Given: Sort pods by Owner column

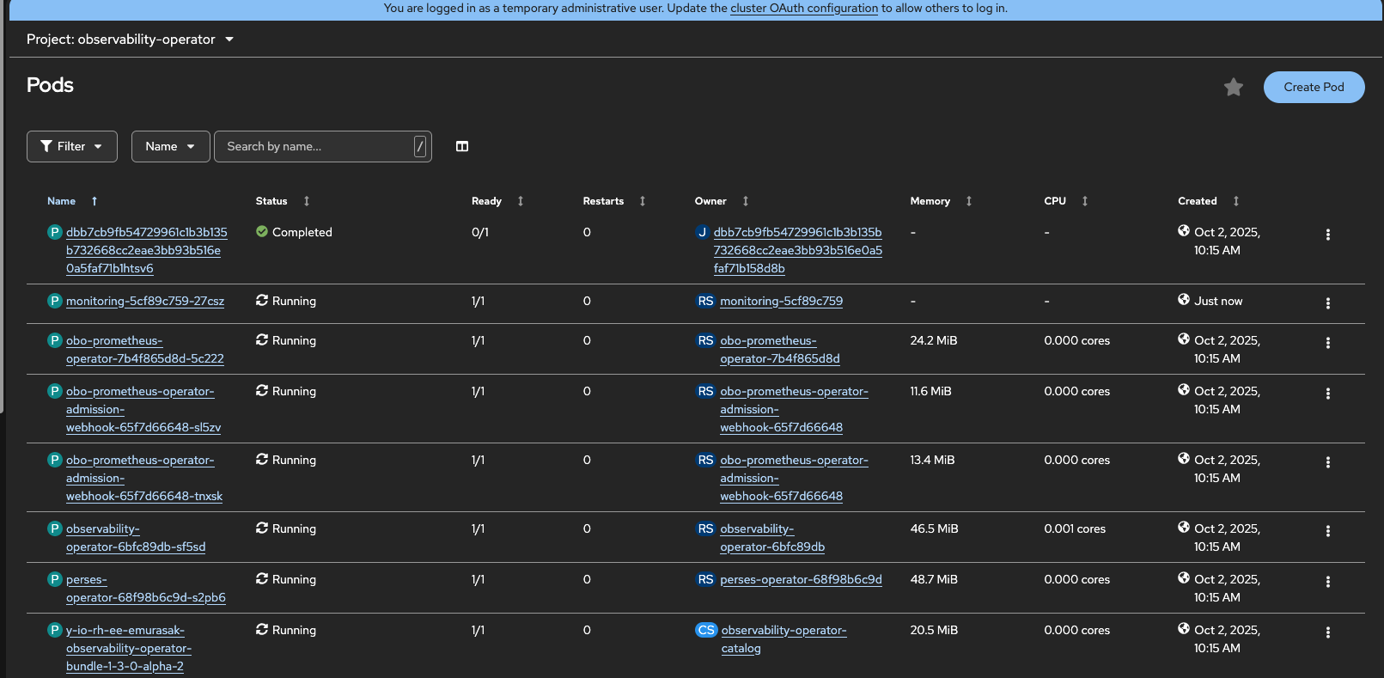Looking at the screenshot, I should (x=746, y=201).
